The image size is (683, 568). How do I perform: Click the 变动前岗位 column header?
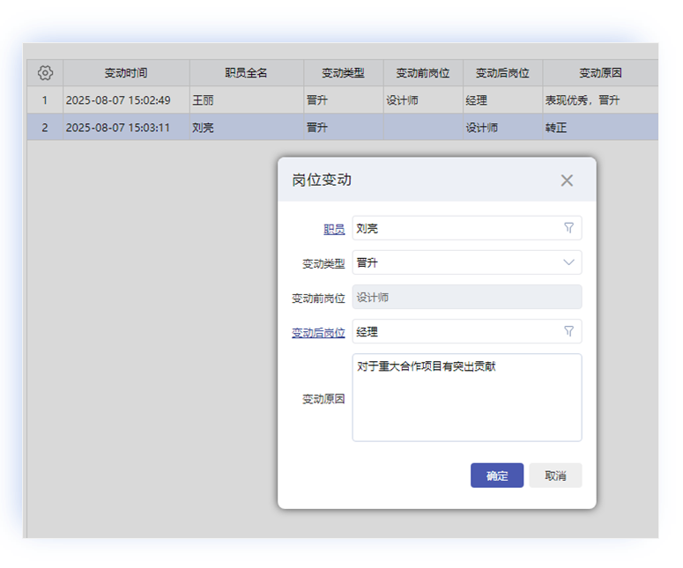(x=423, y=73)
